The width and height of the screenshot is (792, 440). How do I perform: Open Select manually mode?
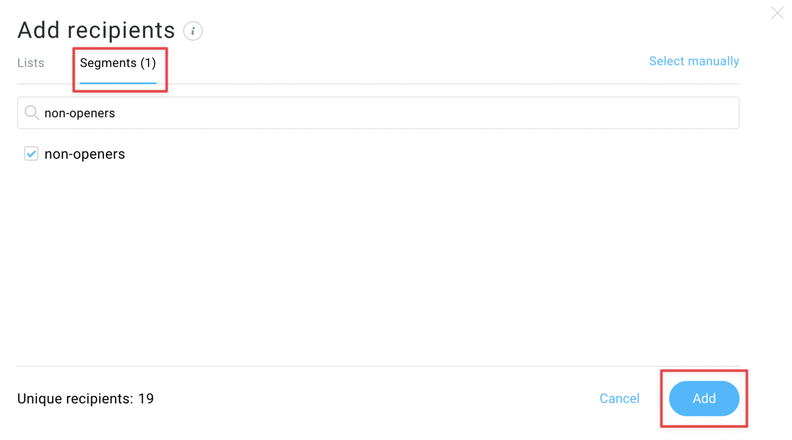pos(694,61)
